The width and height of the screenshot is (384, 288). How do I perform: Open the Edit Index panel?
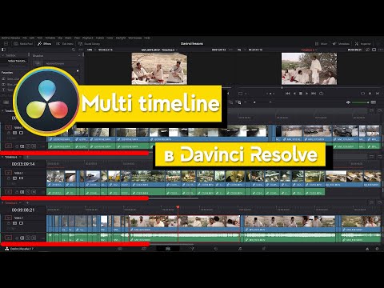(x=65, y=44)
